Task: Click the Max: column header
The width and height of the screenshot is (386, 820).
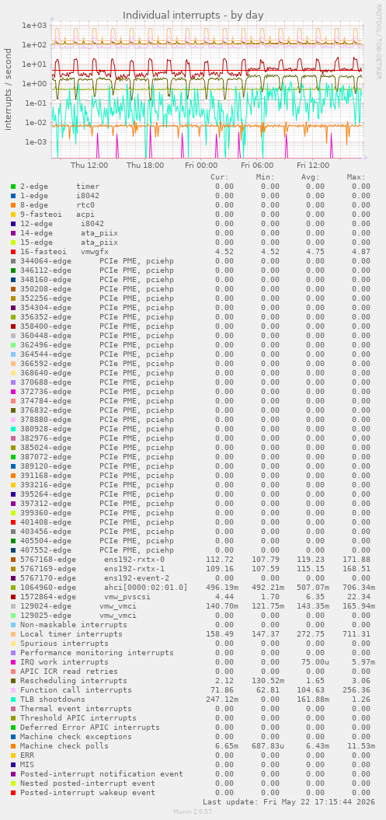Action: click(356, 176)
